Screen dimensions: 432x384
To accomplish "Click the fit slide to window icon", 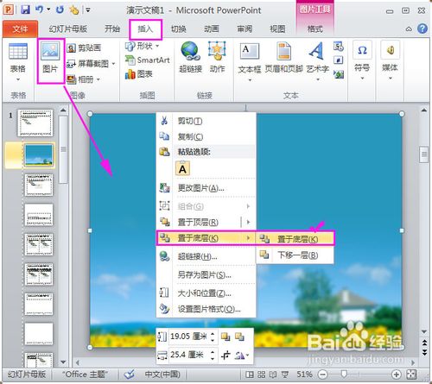I will click(411, 375).
